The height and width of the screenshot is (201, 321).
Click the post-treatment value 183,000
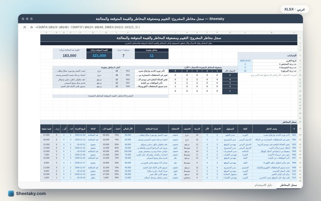(x=69, y=56)
